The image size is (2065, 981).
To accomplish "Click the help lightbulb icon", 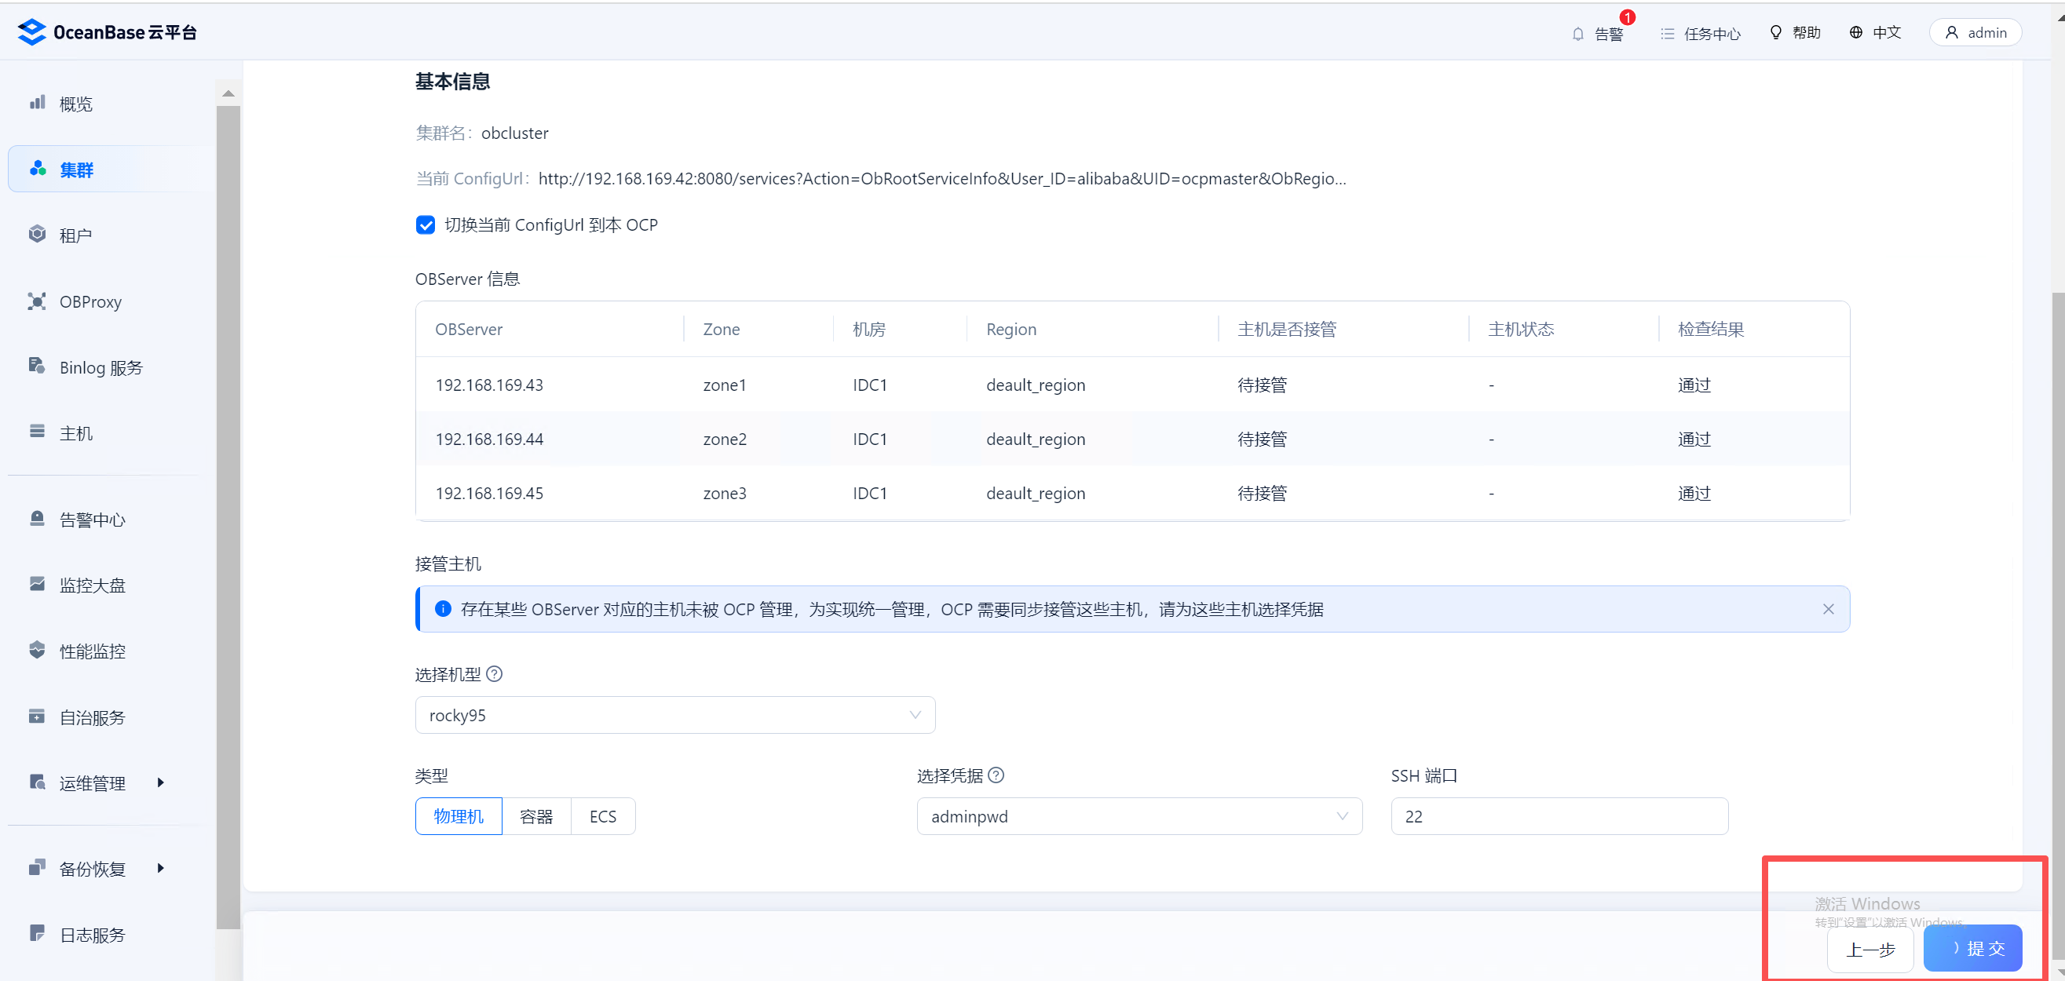I will click(x=1775, y=32).
